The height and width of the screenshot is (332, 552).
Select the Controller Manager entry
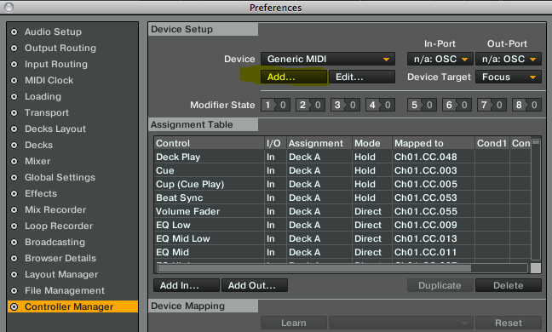tap(72, 306)
